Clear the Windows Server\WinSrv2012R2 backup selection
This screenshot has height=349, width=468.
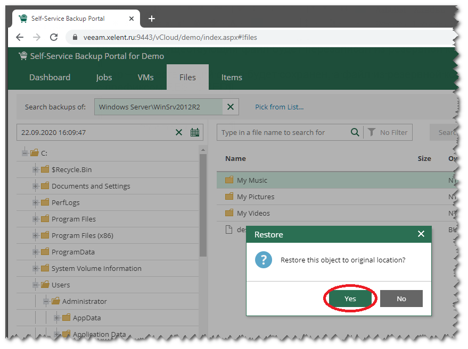click(x=231, y=107)
